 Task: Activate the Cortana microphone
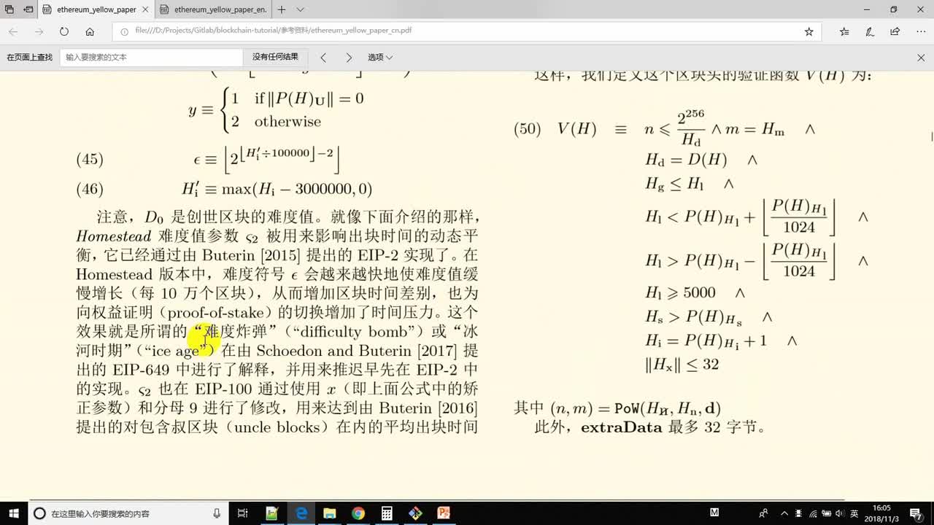[217, 513]
